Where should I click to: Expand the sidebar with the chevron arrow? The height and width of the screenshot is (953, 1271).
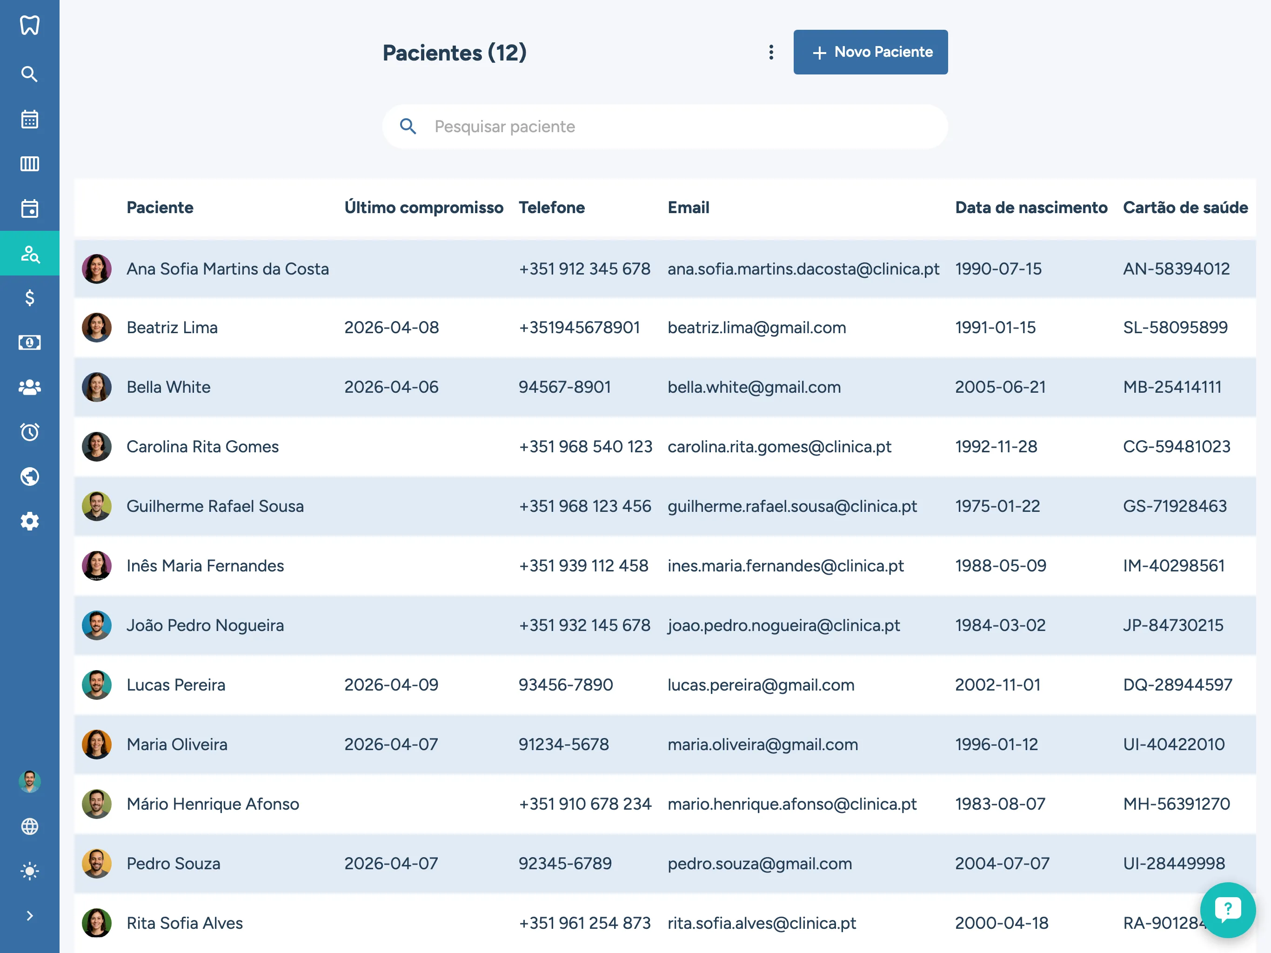(29, 916)
